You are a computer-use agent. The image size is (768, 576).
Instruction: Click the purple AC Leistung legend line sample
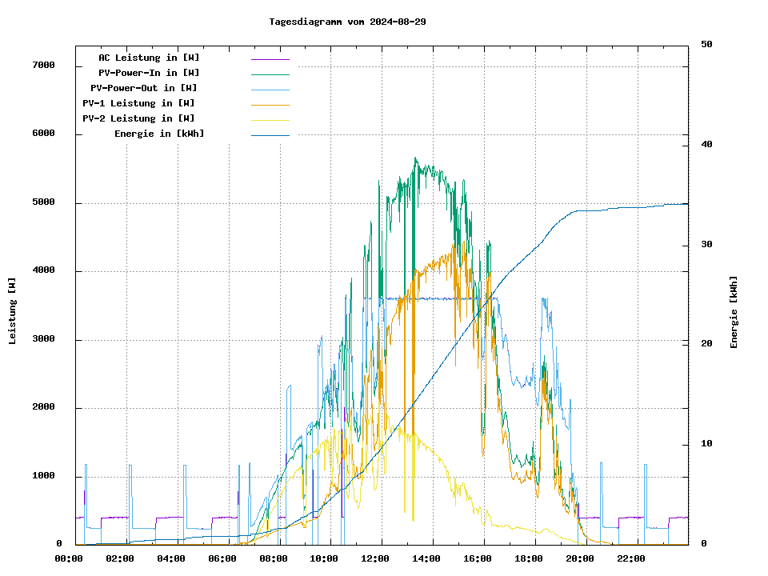click(270, 58)
